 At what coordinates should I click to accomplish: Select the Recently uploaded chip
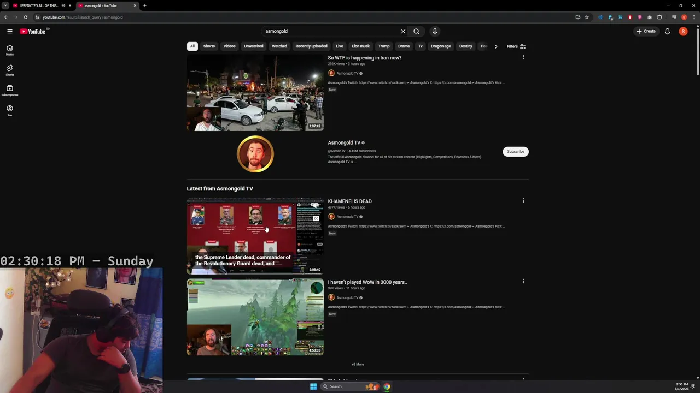click(x=311, y=46)
